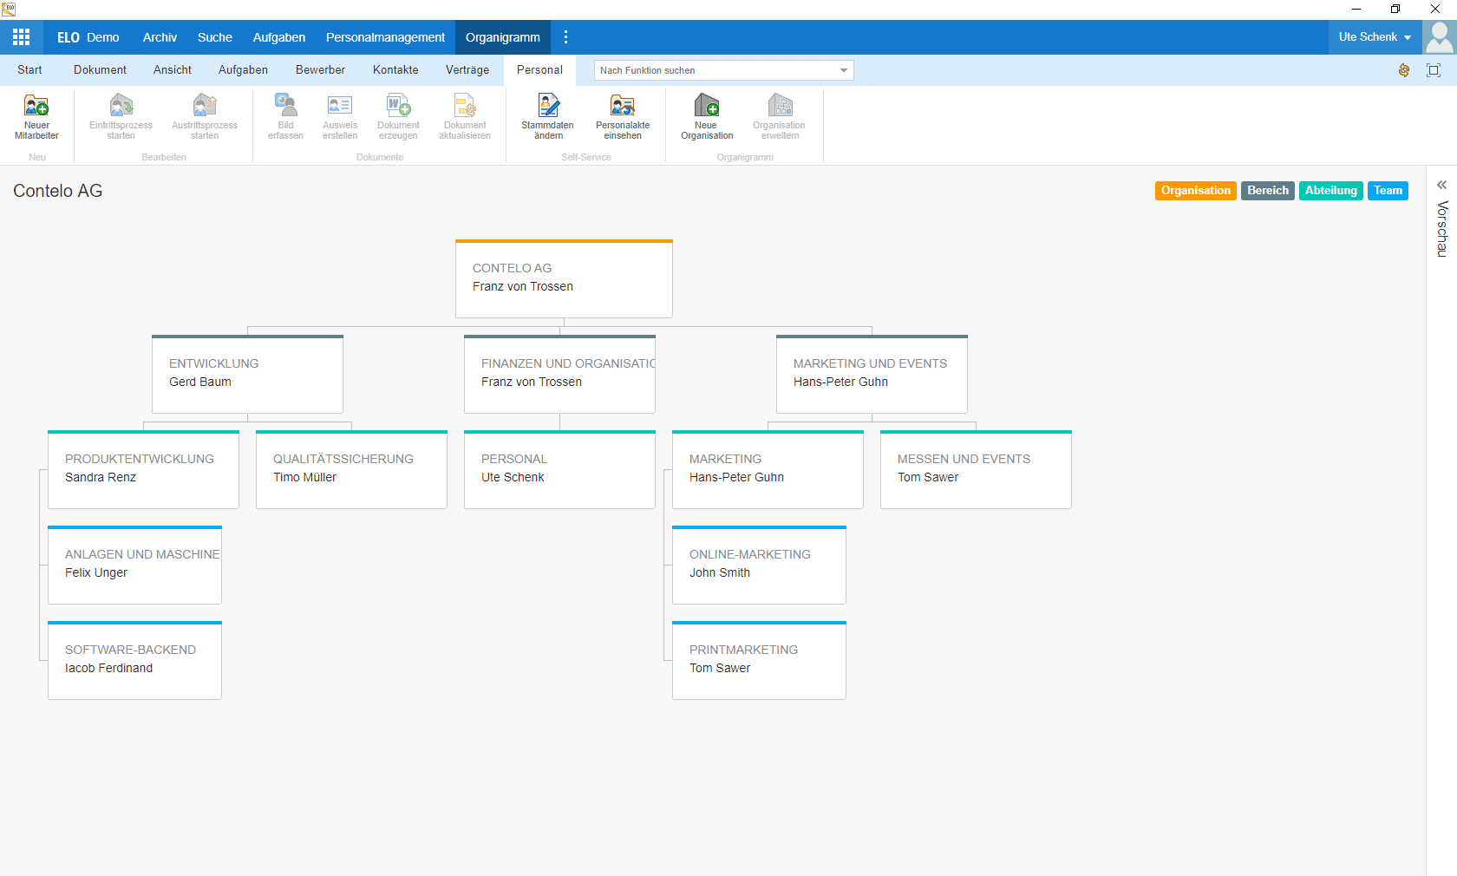Select the Personal ribbon tab

click(x=539, y=70)
